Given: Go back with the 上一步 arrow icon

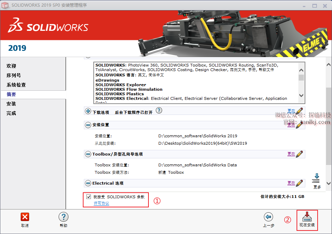Looking at the screenshot, I should [x=268, y=217].
